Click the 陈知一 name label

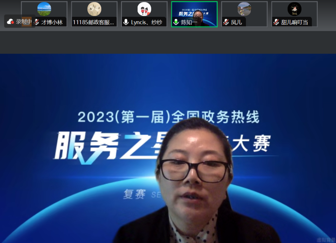coord(189,22)
